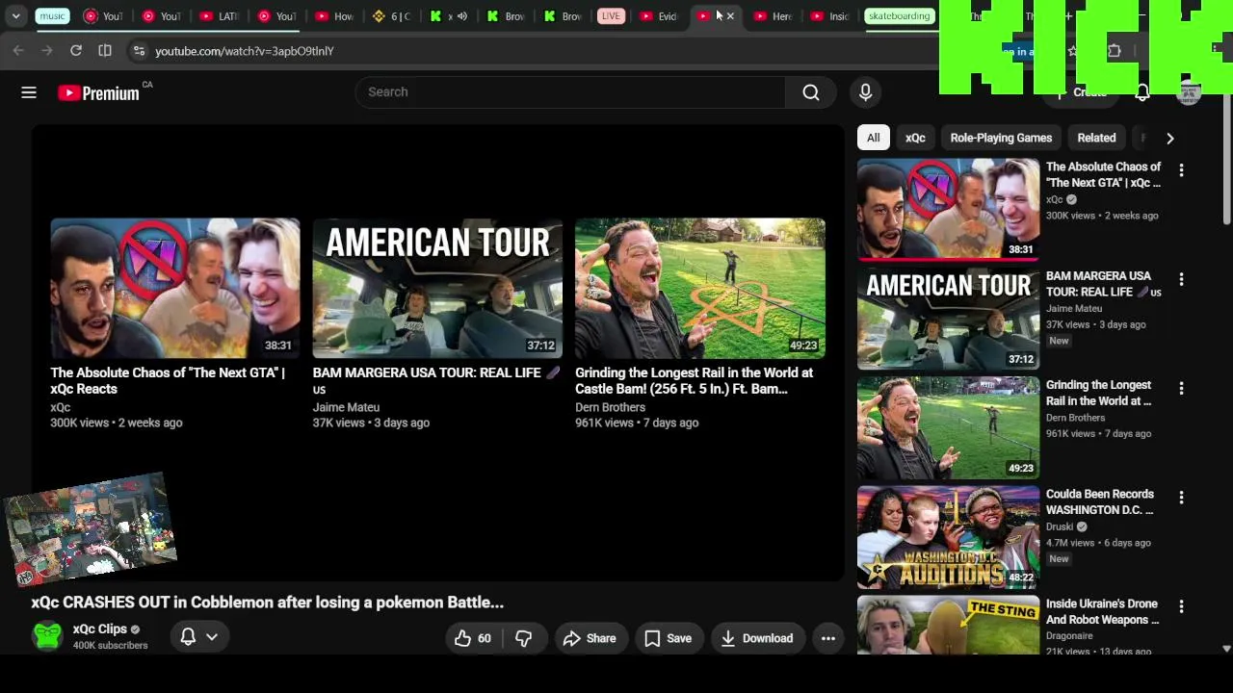The width and height of the screenshot is (1233, 693).
Task: Open the browser tab search dropdown
Action: pos(15,16)
